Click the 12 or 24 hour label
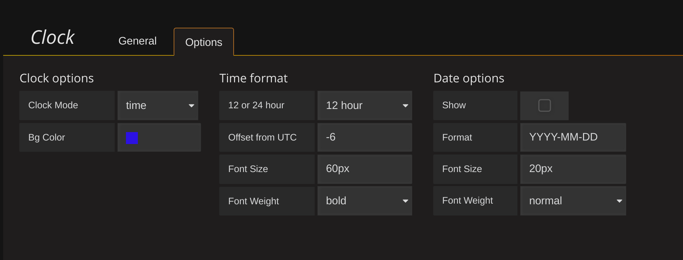The height and width of the screenshot is (260, 683). (x=256, y=105)
